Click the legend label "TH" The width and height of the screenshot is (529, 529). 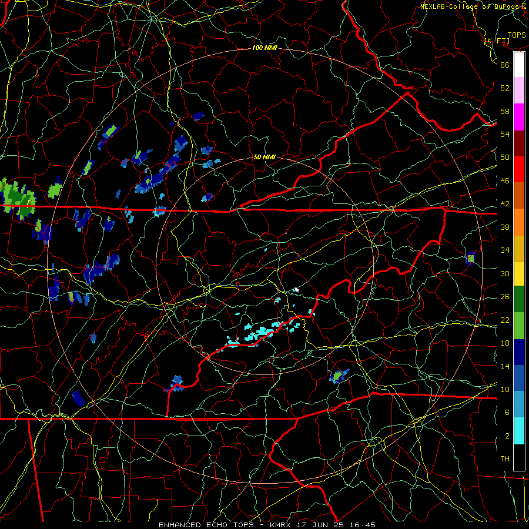pyautogui.click(x=505, y=459)
